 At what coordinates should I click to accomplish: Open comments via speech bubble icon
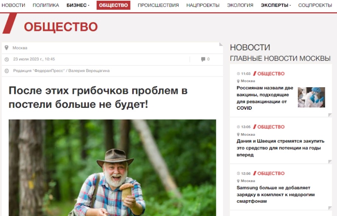click(203, 59)
